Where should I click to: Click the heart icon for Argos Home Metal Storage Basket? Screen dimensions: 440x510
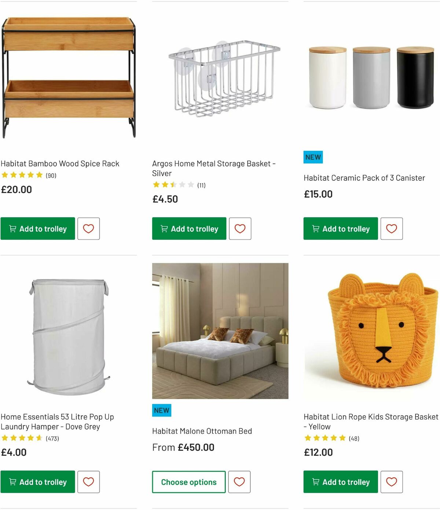point(240,228)
